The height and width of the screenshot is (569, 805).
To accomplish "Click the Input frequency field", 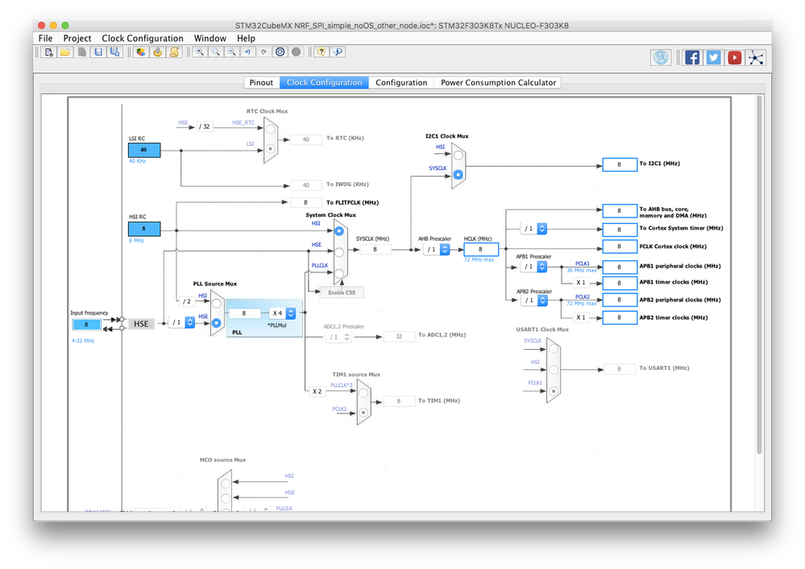I will (x=86, y=325).
